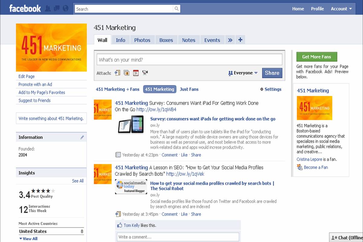The width and height of the screenshot is (363, 242).
Task: Click the search magnifier icon
Action: pos(177,9)
